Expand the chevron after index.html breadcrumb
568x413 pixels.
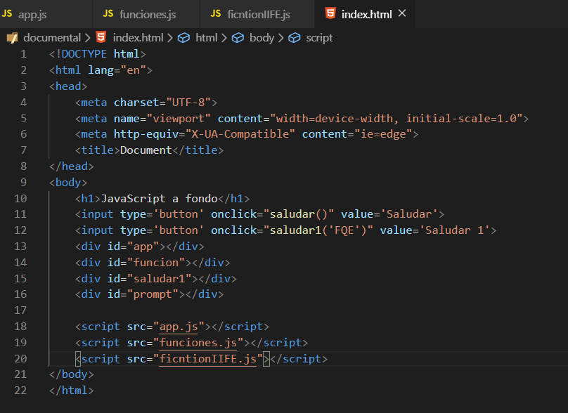pos(170,38)
